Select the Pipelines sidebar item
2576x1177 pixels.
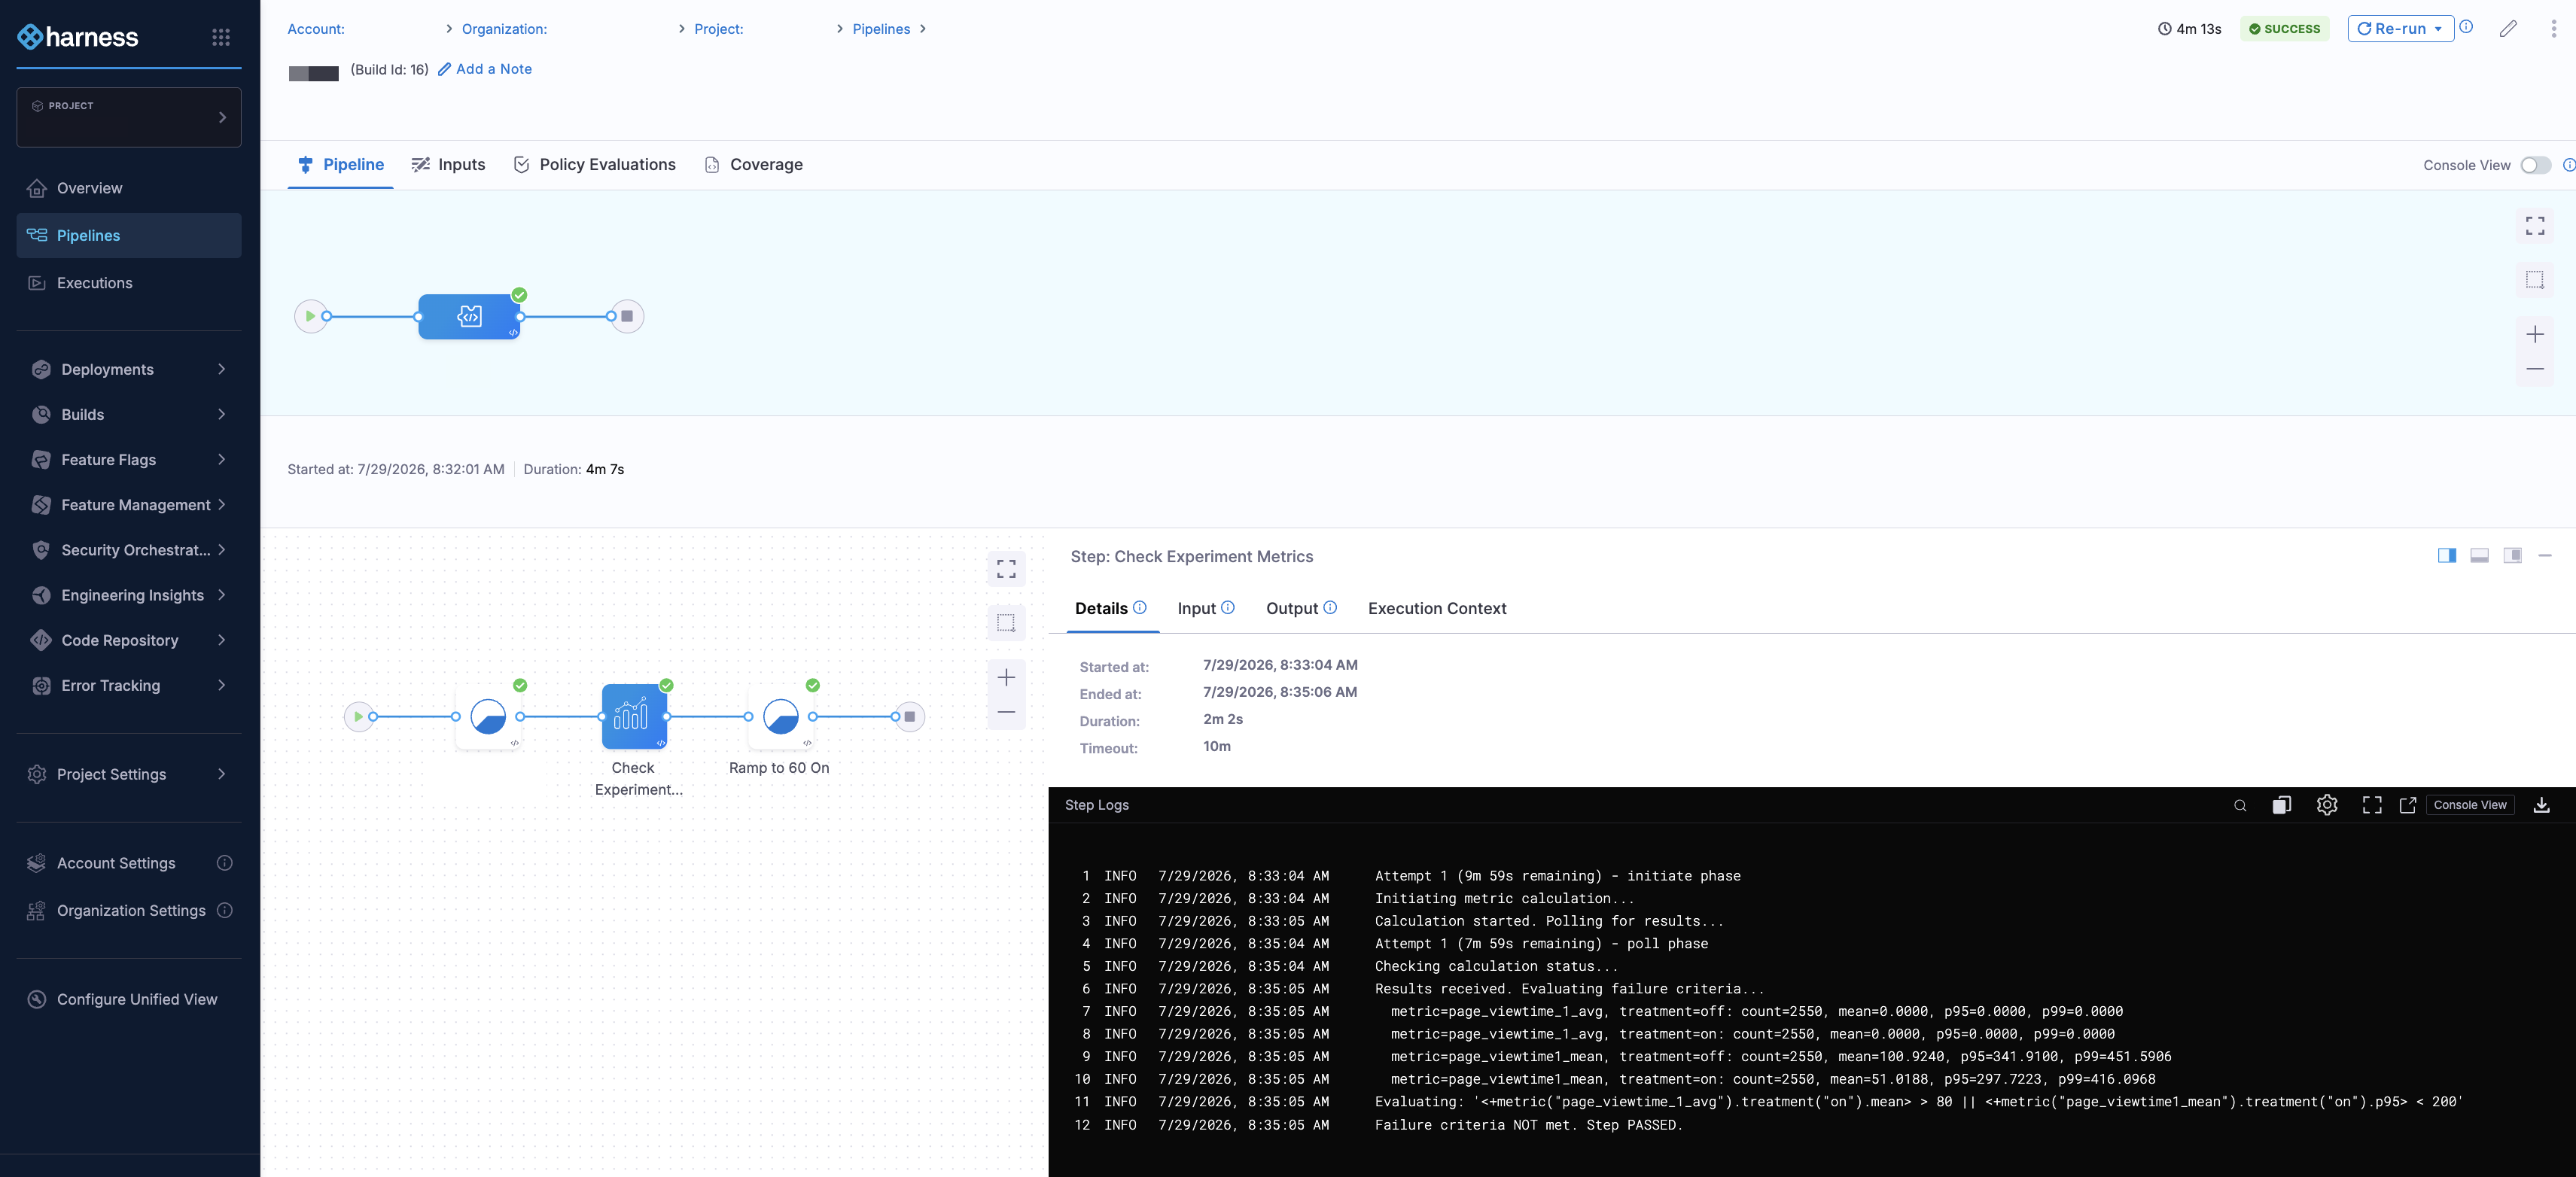[x=129, y=235]
